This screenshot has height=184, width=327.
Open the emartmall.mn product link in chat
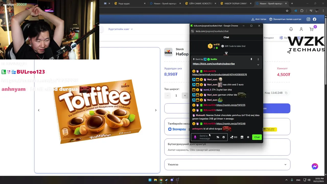(219, 75)
